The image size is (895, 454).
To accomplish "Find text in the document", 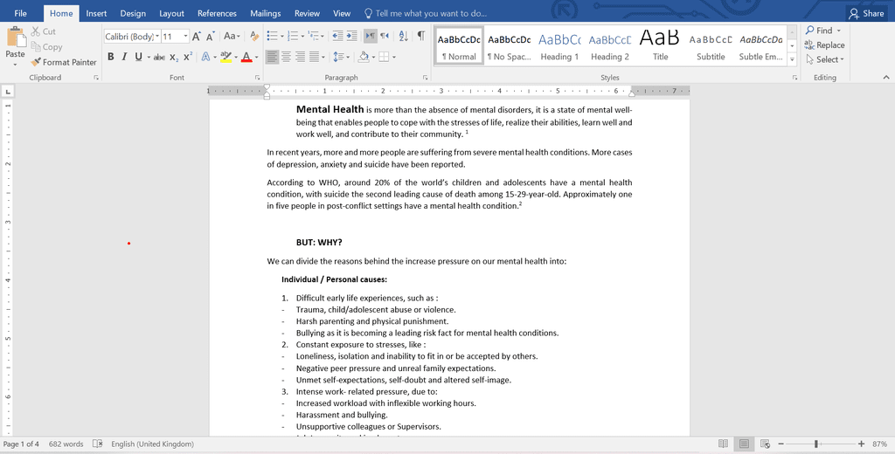I will 820,31.
